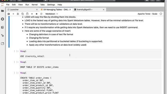Screen dimensions: 167x94
Task: Collapse the markdown cell using its blue bar
Action: pos(9,32)
